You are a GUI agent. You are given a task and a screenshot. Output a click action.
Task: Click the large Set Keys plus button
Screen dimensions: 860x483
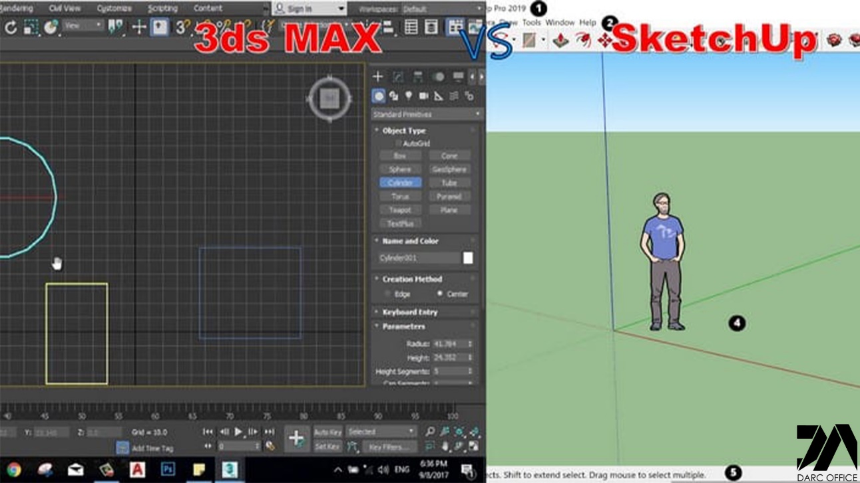[x=296, y=438]
